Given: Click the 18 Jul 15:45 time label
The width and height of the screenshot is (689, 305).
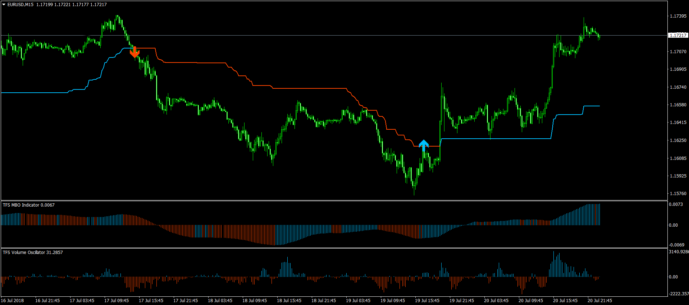Looking at the screenshot, I should (289, 301).
